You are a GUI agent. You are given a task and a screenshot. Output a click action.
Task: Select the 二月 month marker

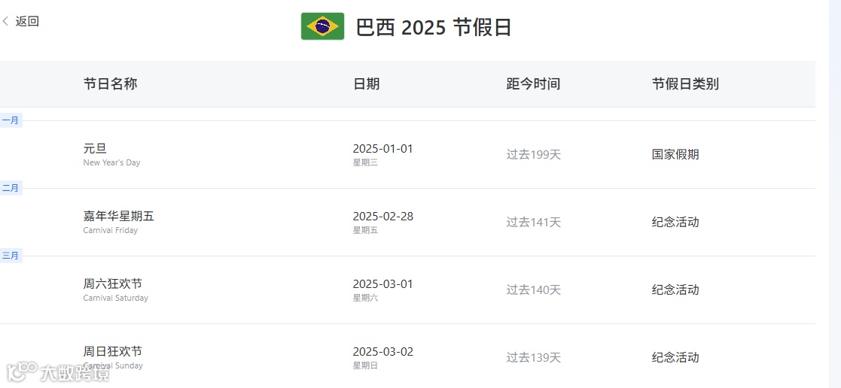pyautogui.click(x=11, y=188)
